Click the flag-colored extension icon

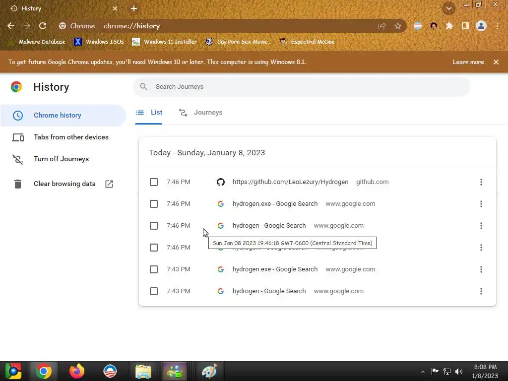tap(418, 26)
